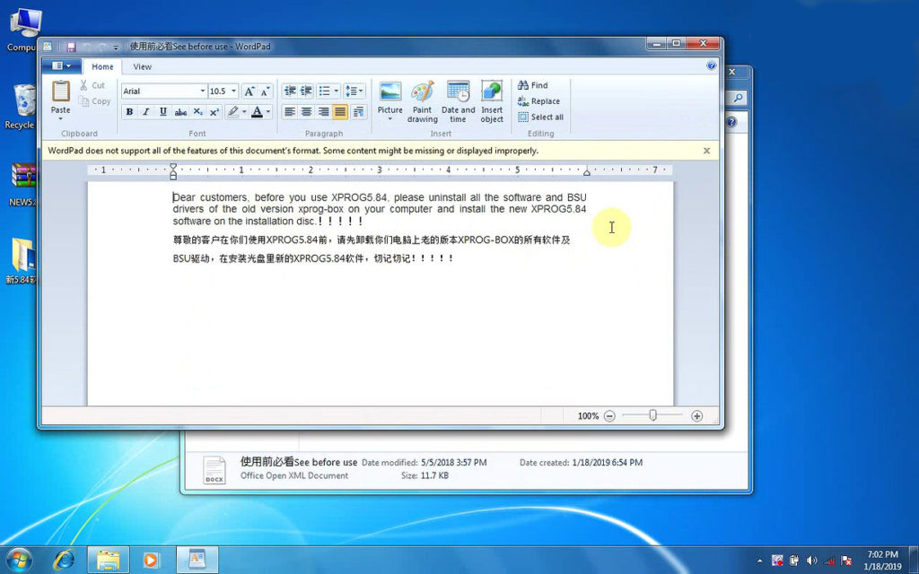Screen dimensions: 919x574
Task: Expand the bullet list style dropdown
Action: pos(336,91)
